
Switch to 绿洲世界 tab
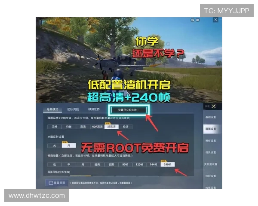pos(94,109)
